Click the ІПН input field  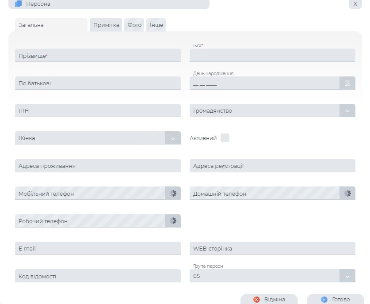(98, 110)
